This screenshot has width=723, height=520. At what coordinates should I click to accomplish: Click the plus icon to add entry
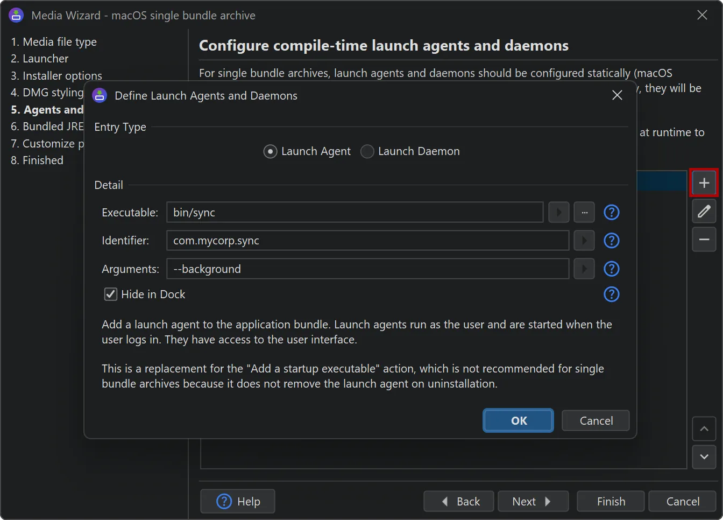click(704, 183)
